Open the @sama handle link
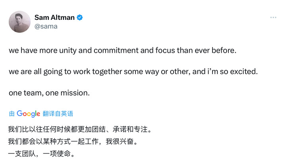The height and width of the screenshot is (168, 286). [46, 27]
